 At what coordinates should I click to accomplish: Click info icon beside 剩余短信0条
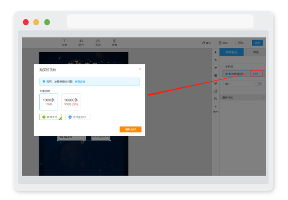click(226, 74)
